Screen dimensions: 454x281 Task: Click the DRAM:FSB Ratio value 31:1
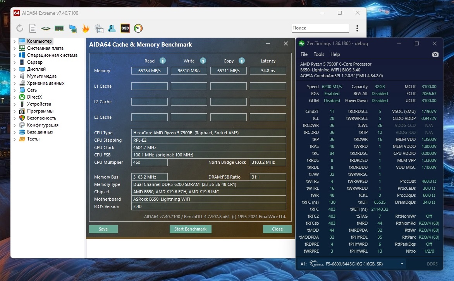pos(268,177)
